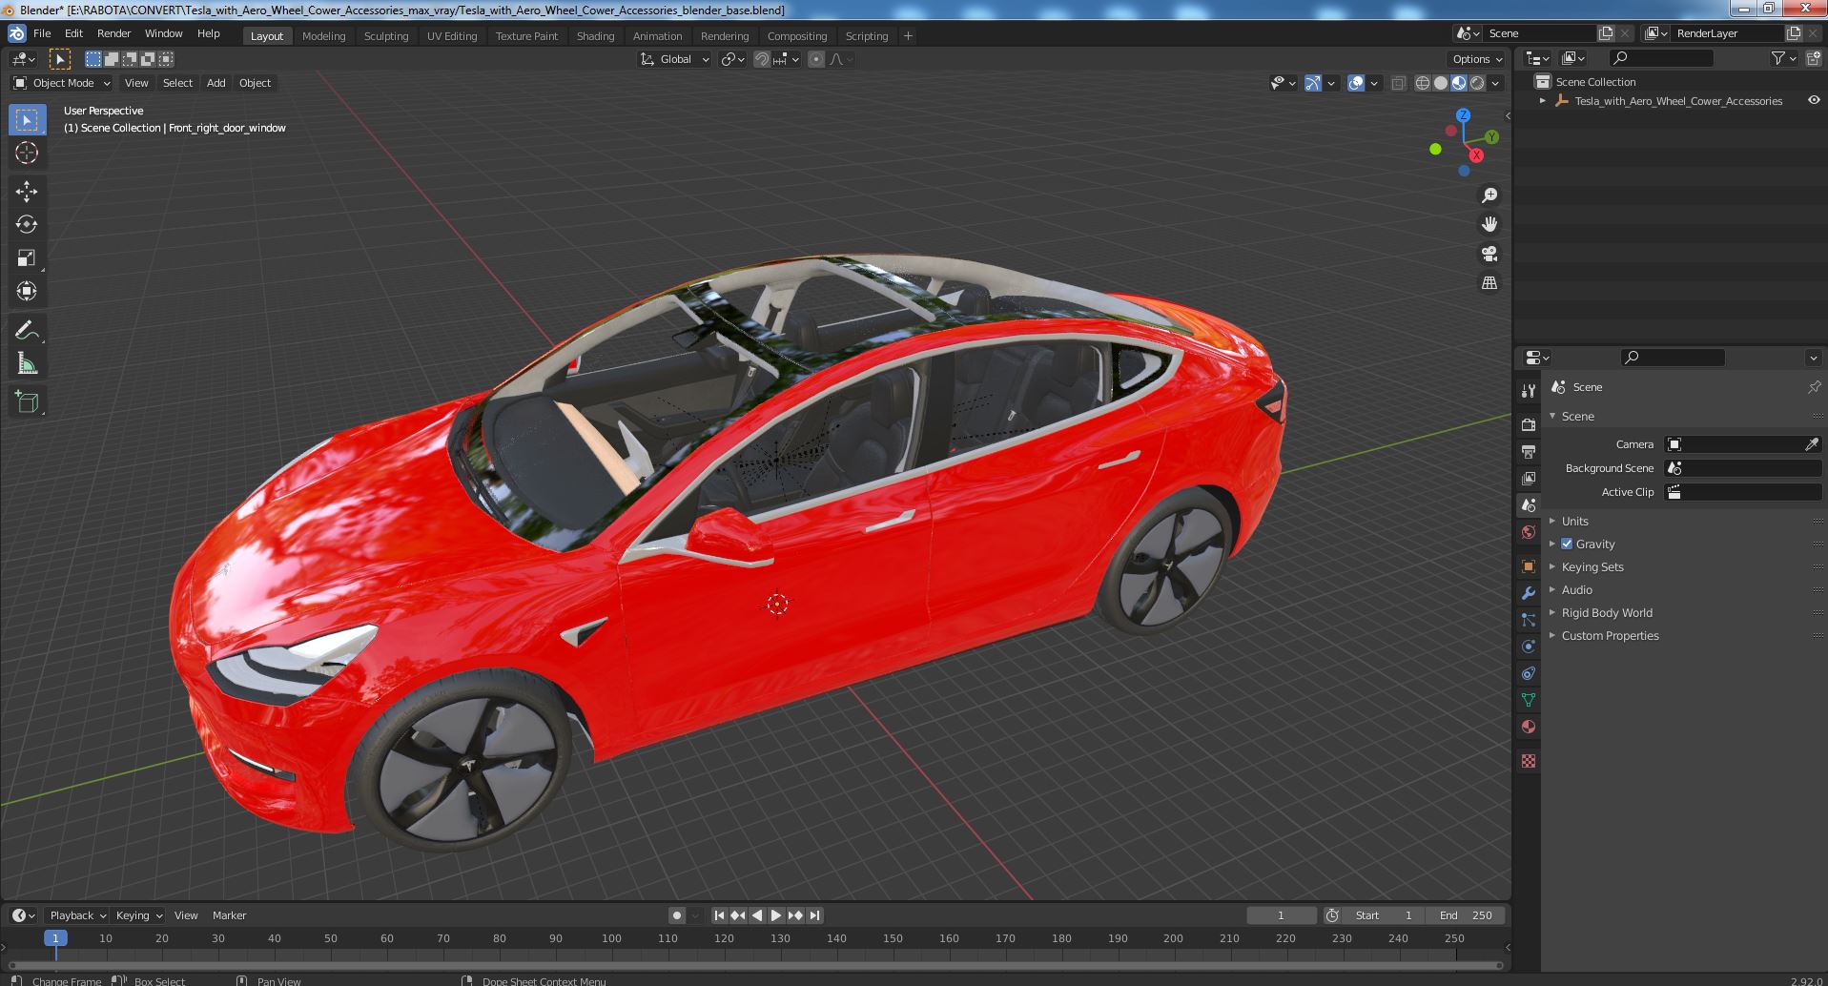1828x986 pixels.
Task: Toggle snapping magnet icon
Action: coord(761,59)
